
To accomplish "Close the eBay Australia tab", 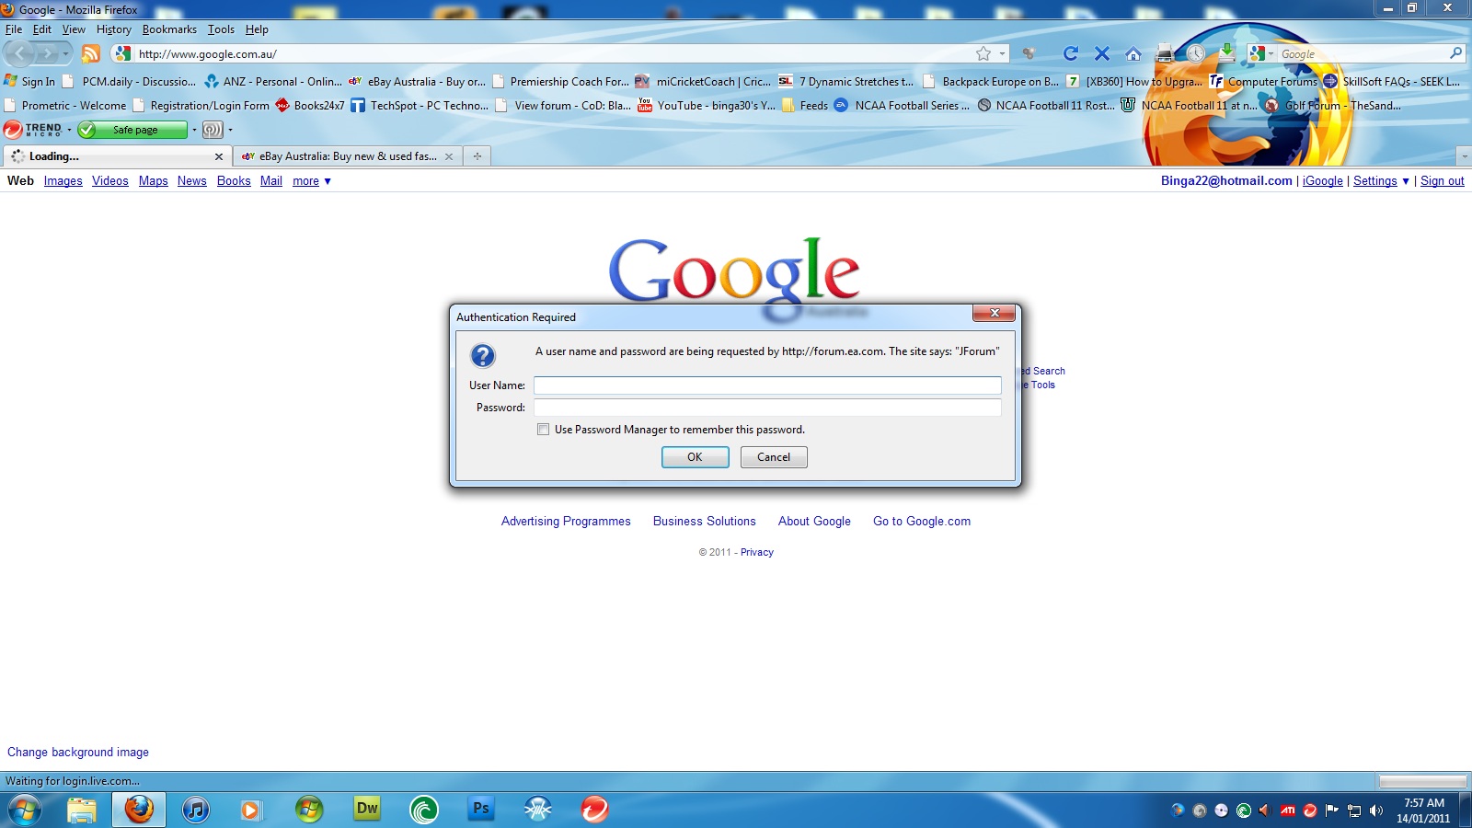I will [449, 156].
